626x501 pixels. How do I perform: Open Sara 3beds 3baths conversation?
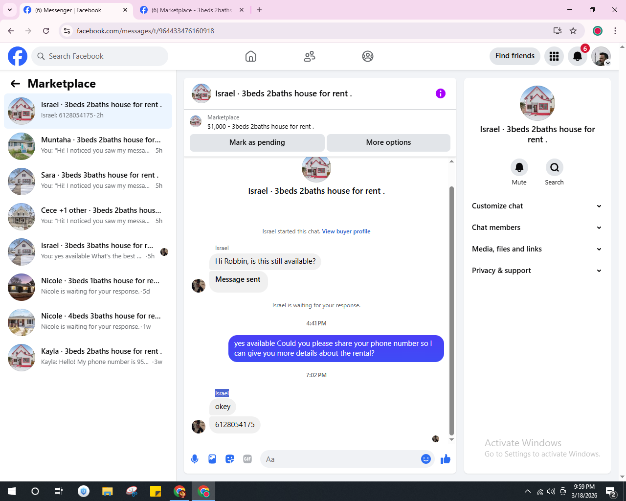click(x=88, y=182)
